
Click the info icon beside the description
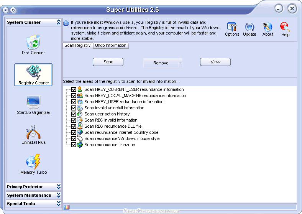(66, 23)
